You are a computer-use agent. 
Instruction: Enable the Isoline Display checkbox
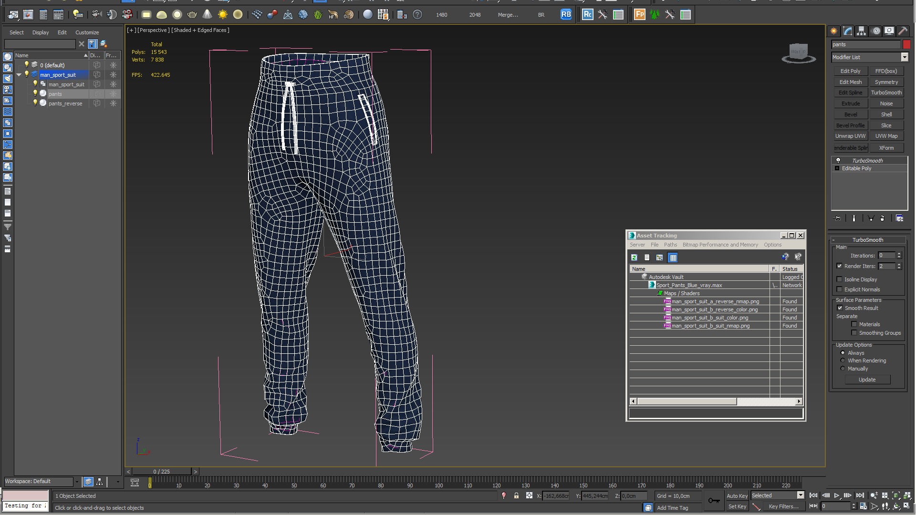(x=839, y=279)
